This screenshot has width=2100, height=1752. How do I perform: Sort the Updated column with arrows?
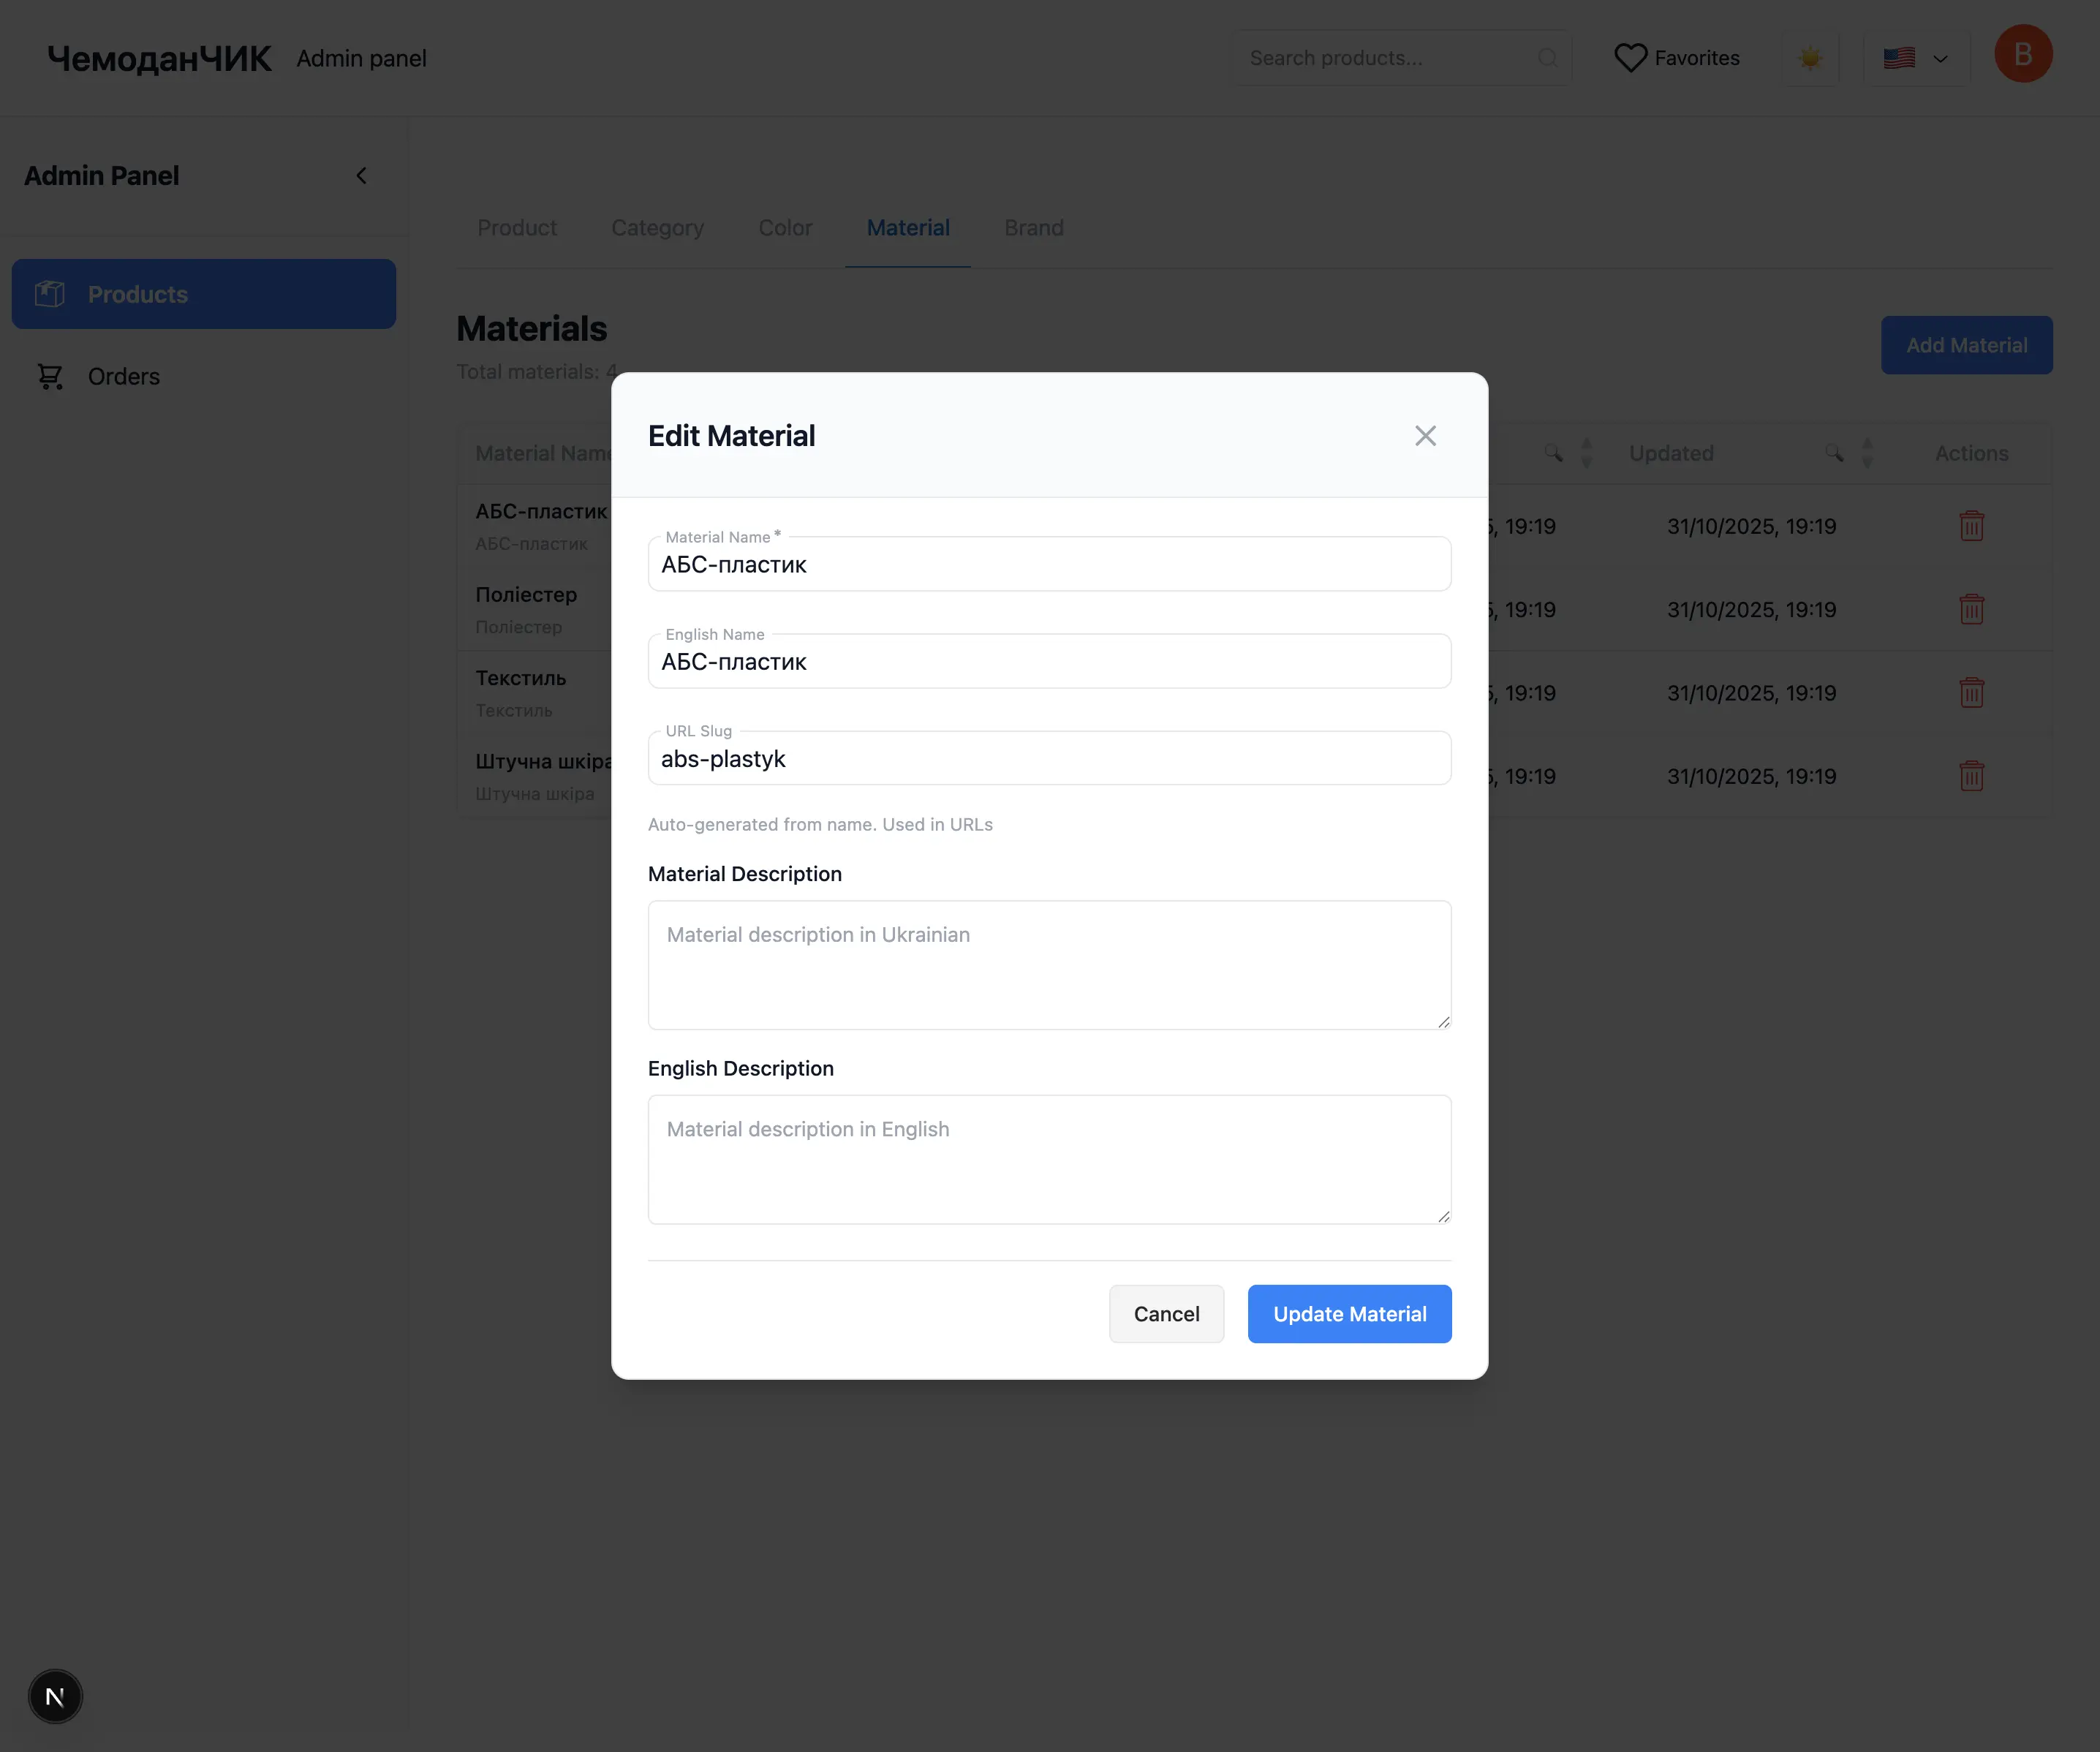(x=1867, y=453)
